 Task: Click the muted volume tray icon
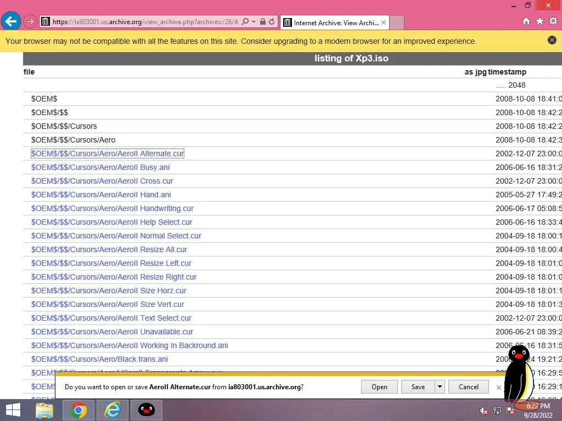click(484, 411)
